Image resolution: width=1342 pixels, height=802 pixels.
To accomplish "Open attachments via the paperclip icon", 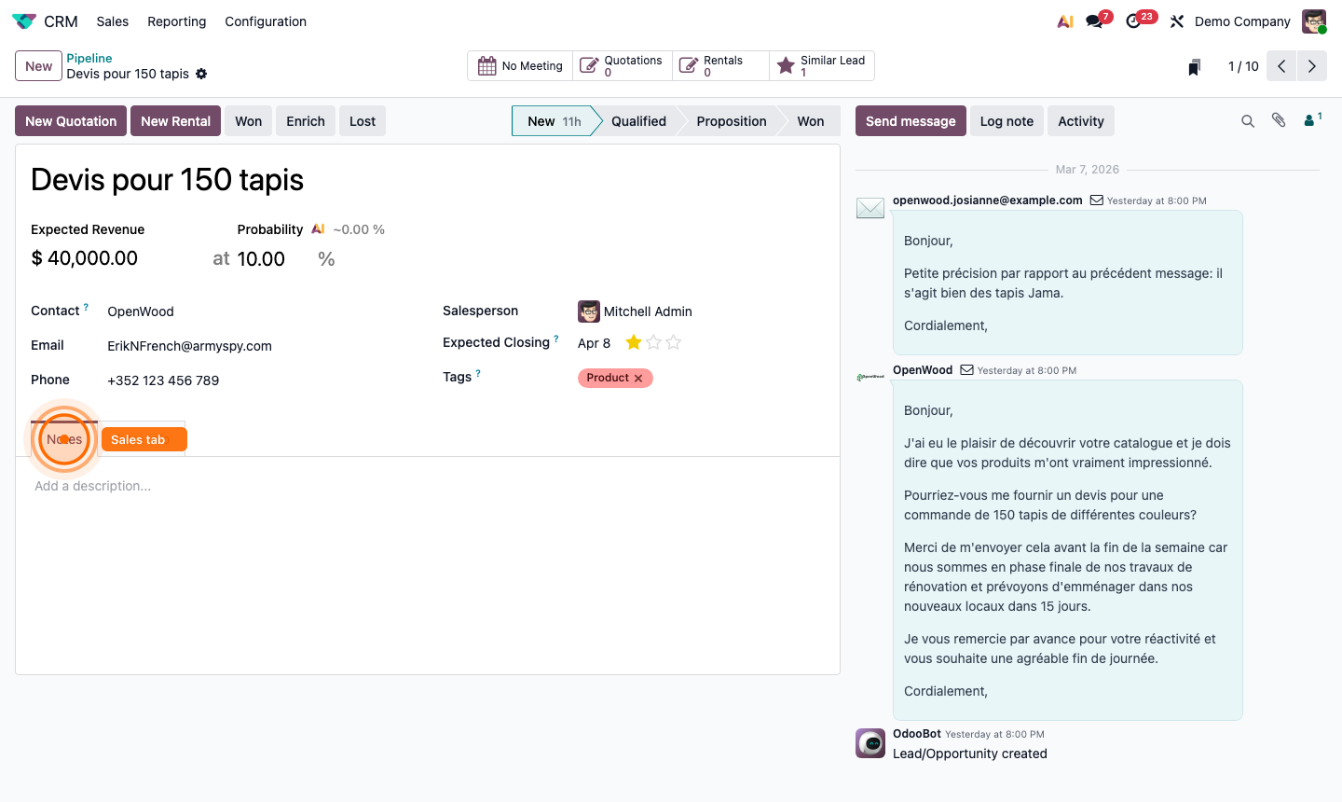I will (x=1279, y=120).
